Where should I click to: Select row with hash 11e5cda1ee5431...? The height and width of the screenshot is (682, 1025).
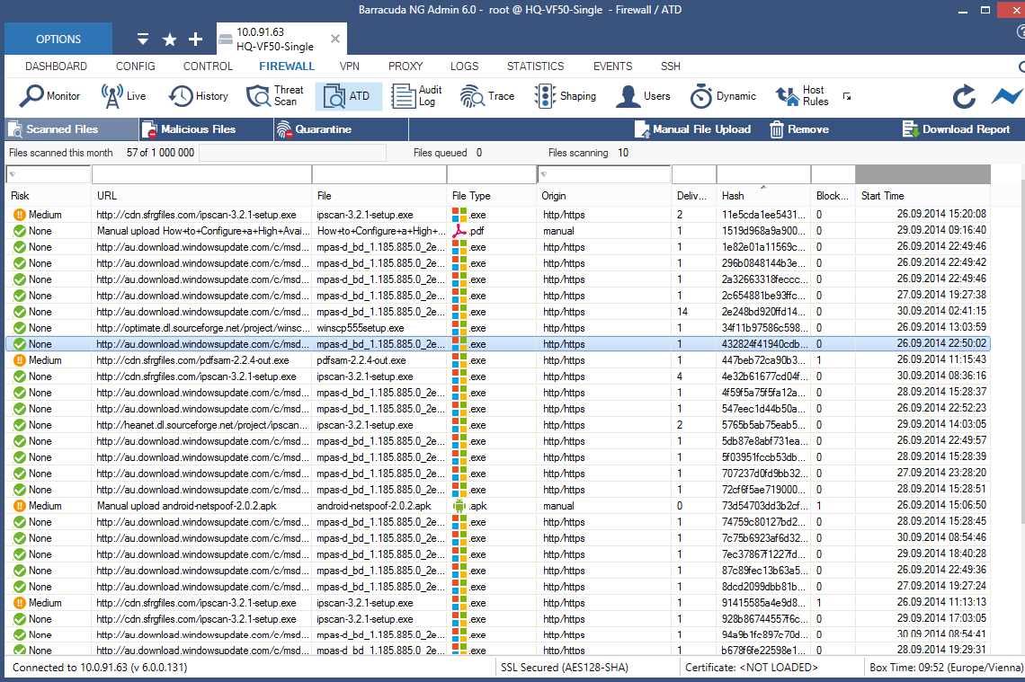click(x=497, y=215)
